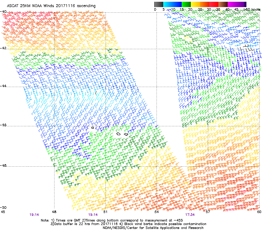Click the 19:14 time between longitudes 48 and 51
The height and width of the screenshot is (230, 262).
[93, 215]
